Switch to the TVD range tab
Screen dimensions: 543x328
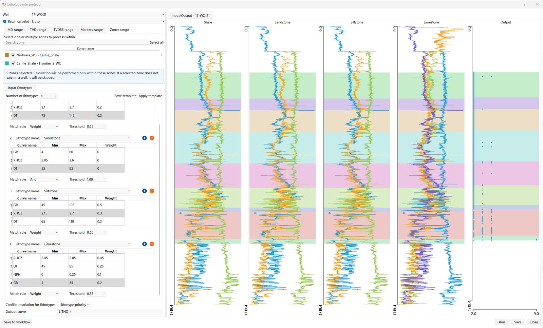click(x=38, y=30)
